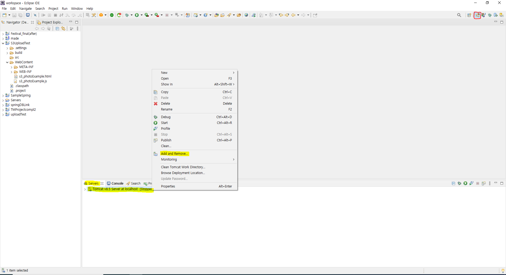Open the Open Perspective icon

coord(469,15)
